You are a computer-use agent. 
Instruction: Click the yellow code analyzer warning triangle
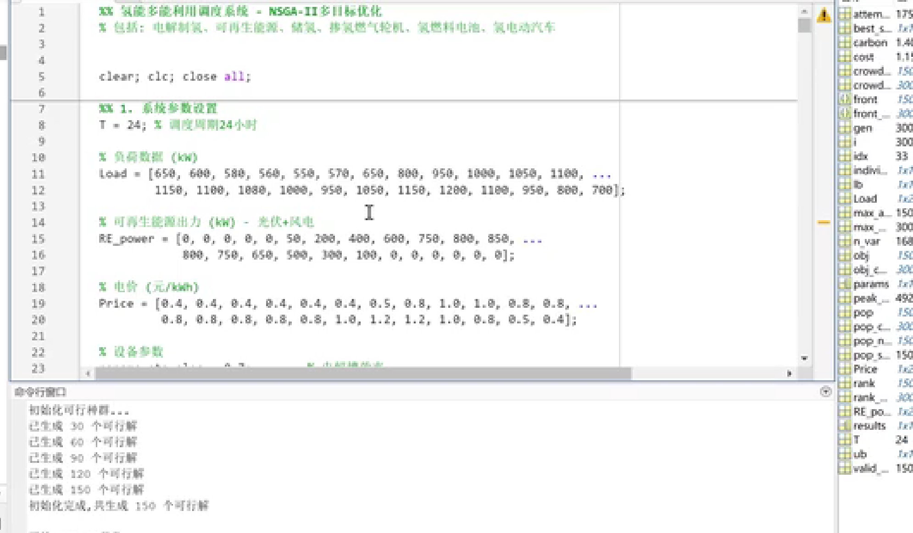click(x=824, y=16)
